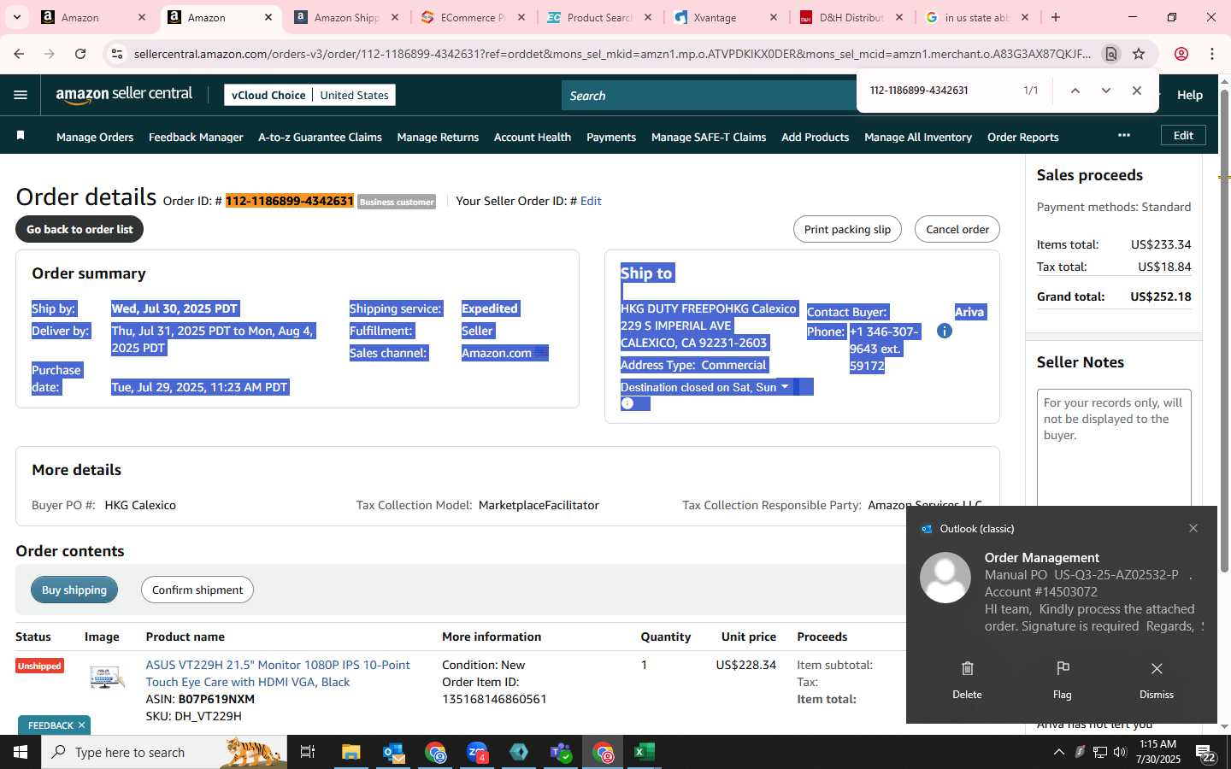Open Chrome three-dot menu

click(x=1212, y=54)
